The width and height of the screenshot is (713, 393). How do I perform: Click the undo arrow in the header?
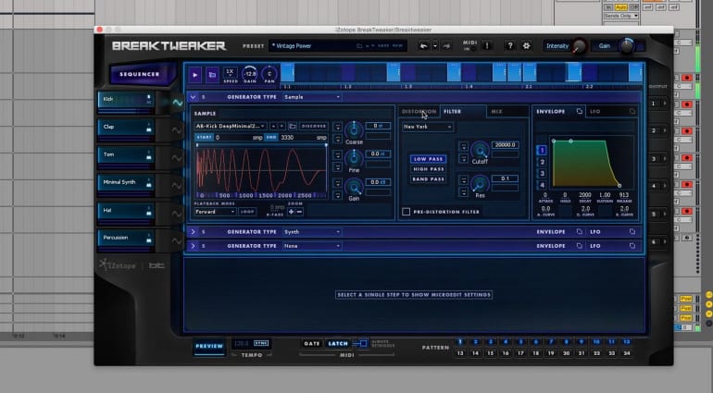pyautogui.click(x=423, y=45)
